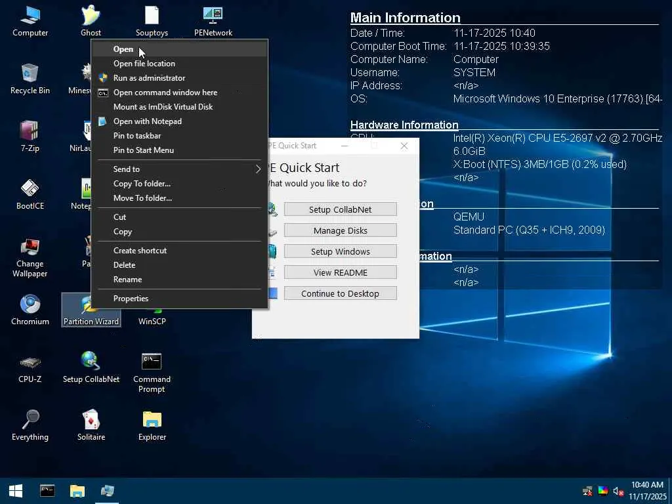Click the taskbar clock showing 10:40 AM
The height and width of the screenshot is (504, 672).
(647, 490)
